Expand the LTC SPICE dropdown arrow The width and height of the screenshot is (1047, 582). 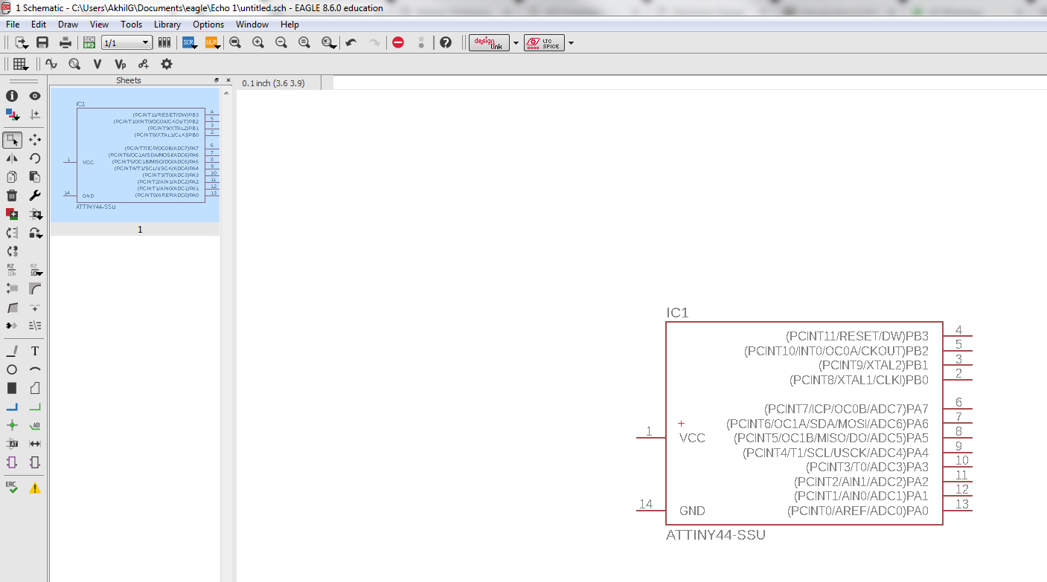tap(571, 43)
